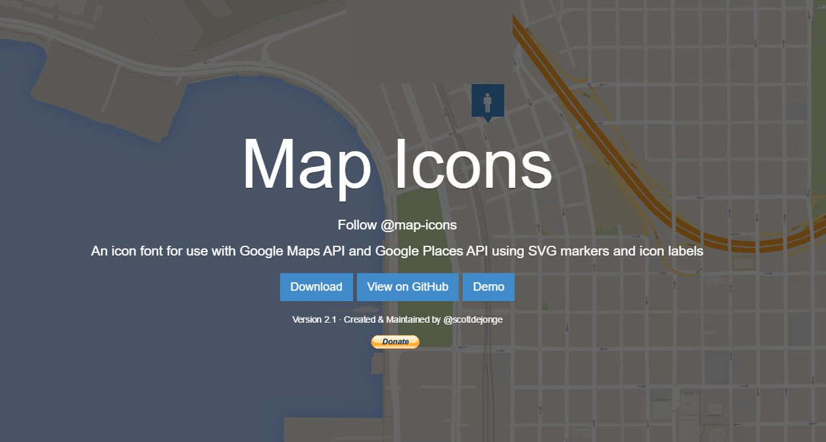The image size is (826, 442).
Task: Launch the Demo button
Action: click(x=489, y=287)
